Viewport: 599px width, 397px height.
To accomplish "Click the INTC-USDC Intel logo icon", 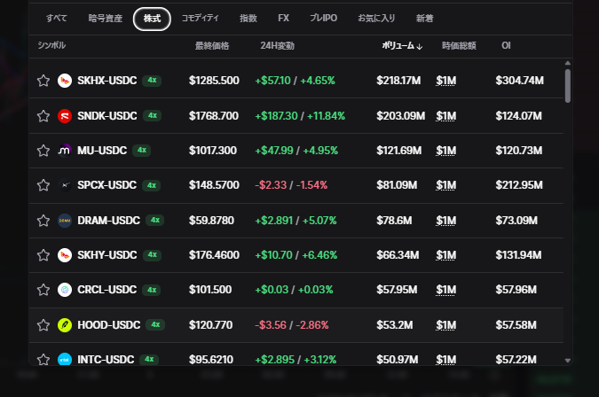I will [x=65, y=359].
